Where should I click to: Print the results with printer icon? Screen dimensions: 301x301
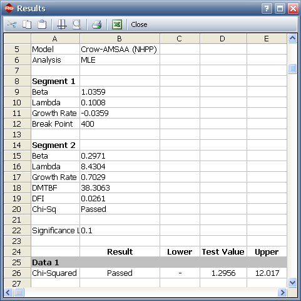[x=97, y=24]
